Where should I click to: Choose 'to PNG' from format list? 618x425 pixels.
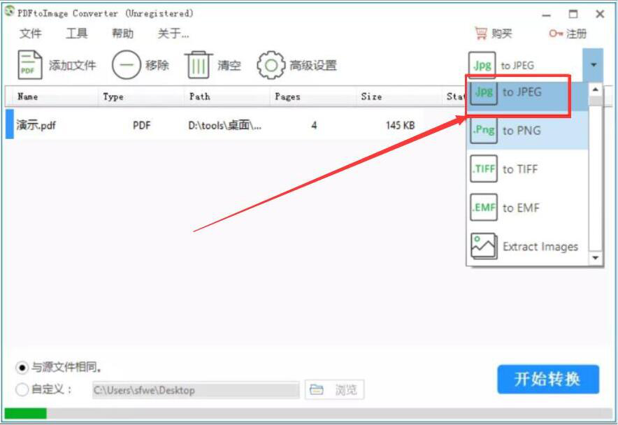[527, 131]
